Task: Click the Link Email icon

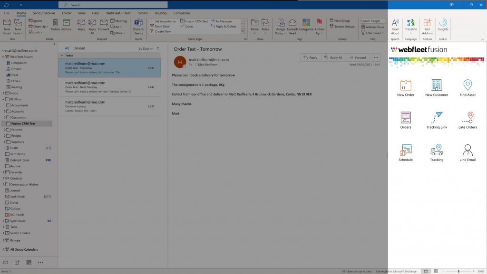Action: (x=468, y=151)
